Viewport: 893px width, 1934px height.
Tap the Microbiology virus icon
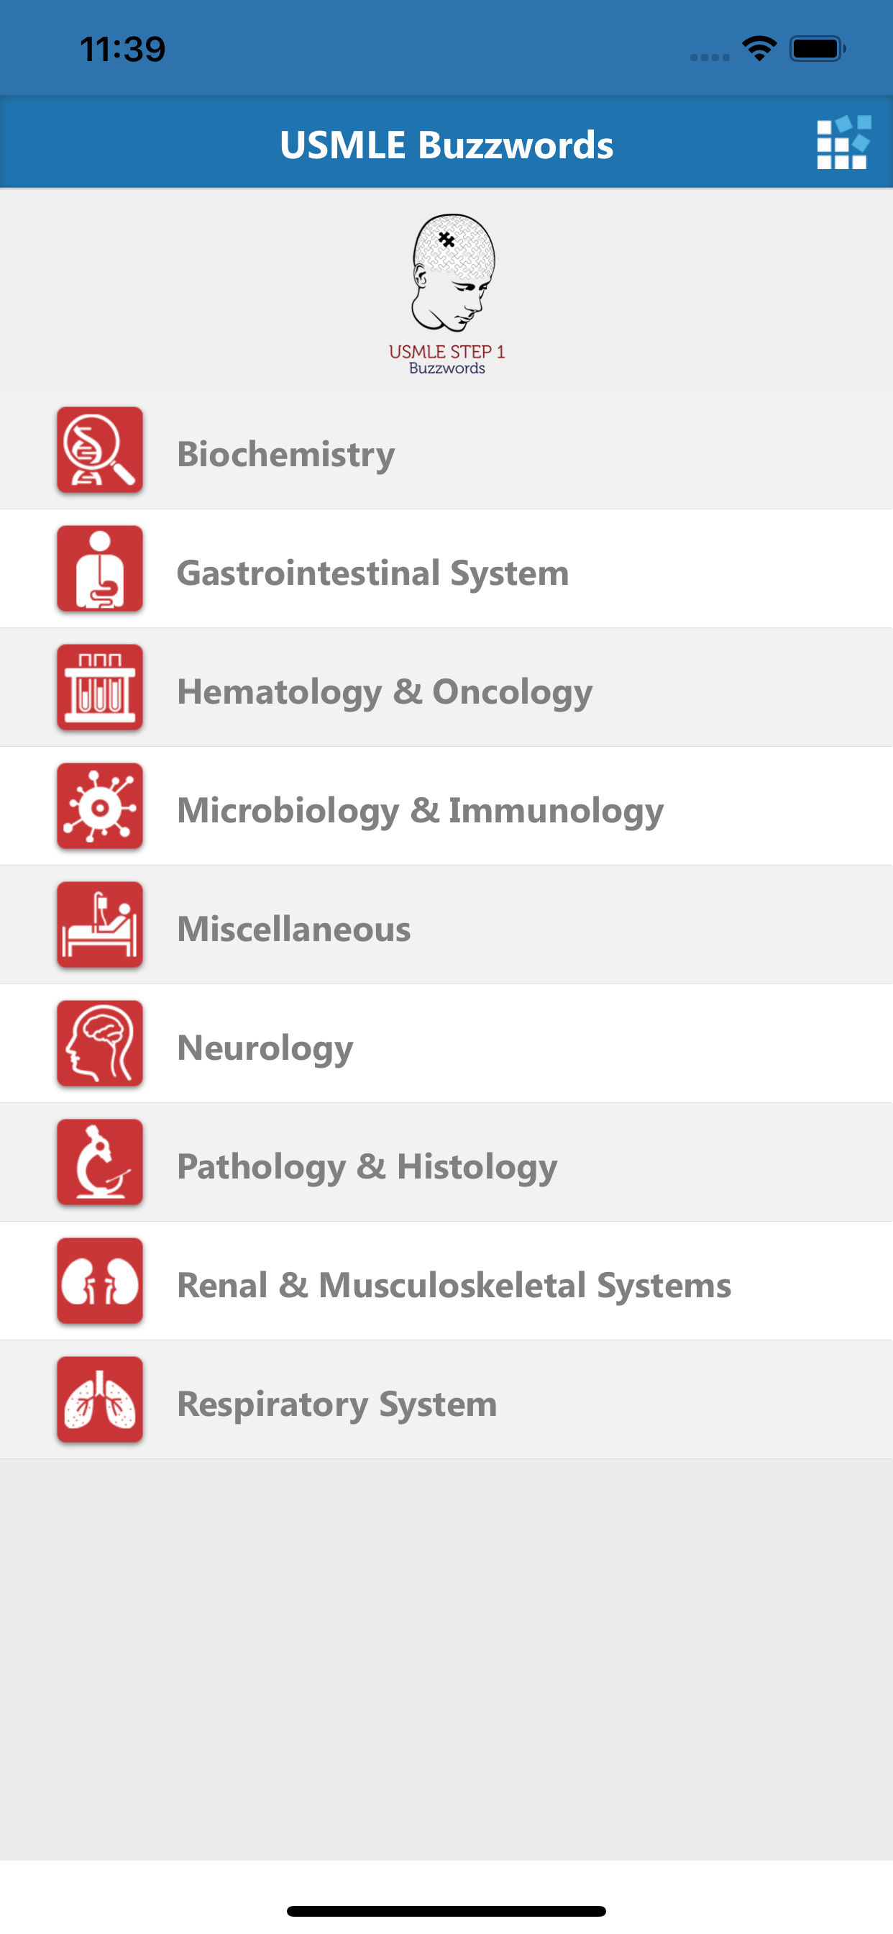pyautogui.click(x=100, y=806)
